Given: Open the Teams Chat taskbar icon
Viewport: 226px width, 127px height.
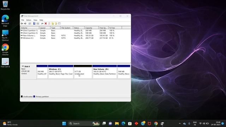Looking at the screenshot, I should (111, 123).
